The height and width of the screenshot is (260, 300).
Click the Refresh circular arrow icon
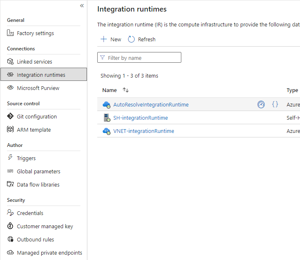click(131, 39)
